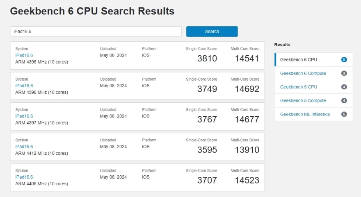This screenshot has width=361, height=197.
Task: Open iPad16,6 link with single-core score 3810
Action: (24, 55)
